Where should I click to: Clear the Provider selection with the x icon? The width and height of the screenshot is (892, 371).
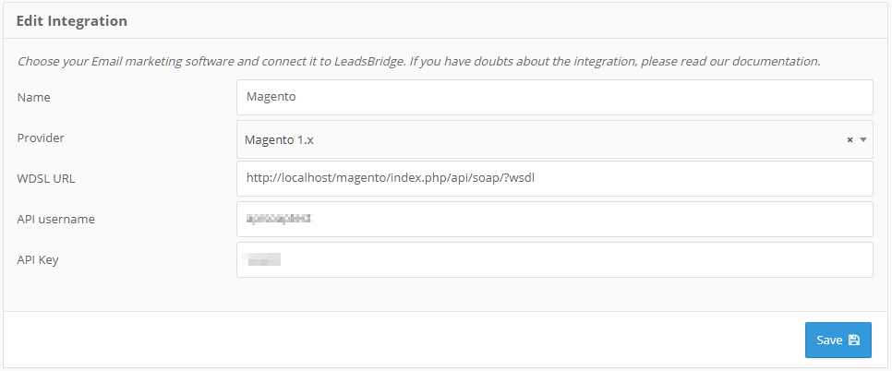click(x=850, y=139)
